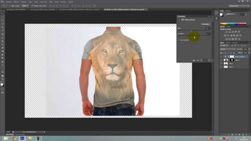The height and width of the screenshot is (141, 251).
Task: Open the Relleno value dropdown arrow
Action: (249, 53)
